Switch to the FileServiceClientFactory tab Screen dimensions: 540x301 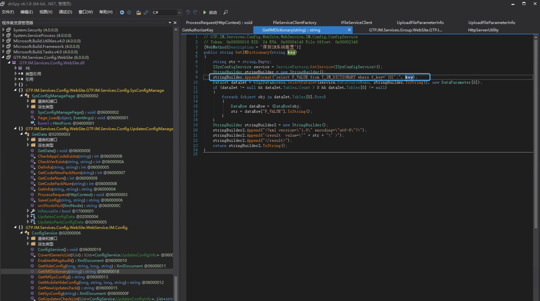pyautogui.click(x=294, y=23)
